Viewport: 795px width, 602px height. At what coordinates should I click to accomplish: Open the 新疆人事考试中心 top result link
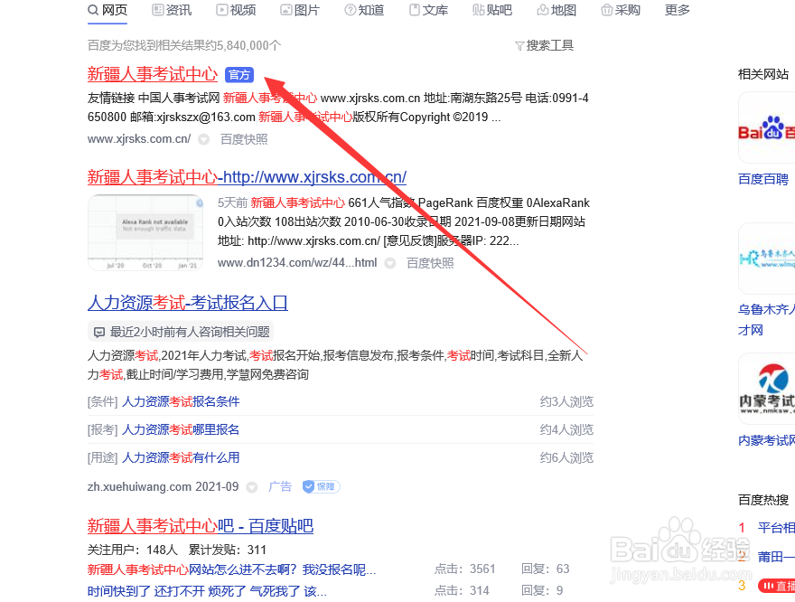(152, 73)
